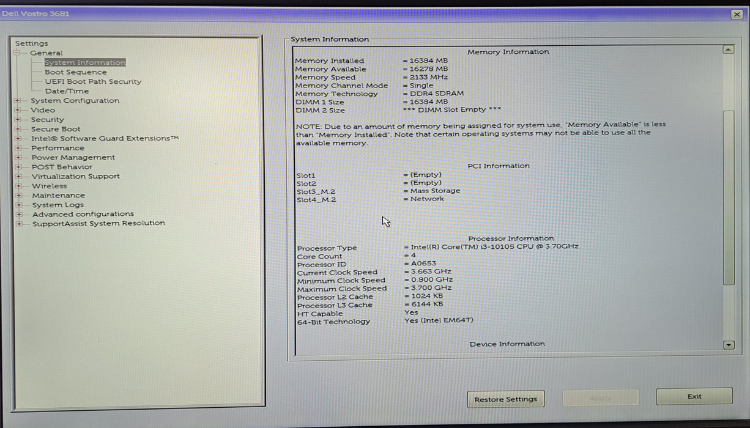Screen dimensions: 750x428
Task: Select System Information in the tree
Action: [85, 63]
